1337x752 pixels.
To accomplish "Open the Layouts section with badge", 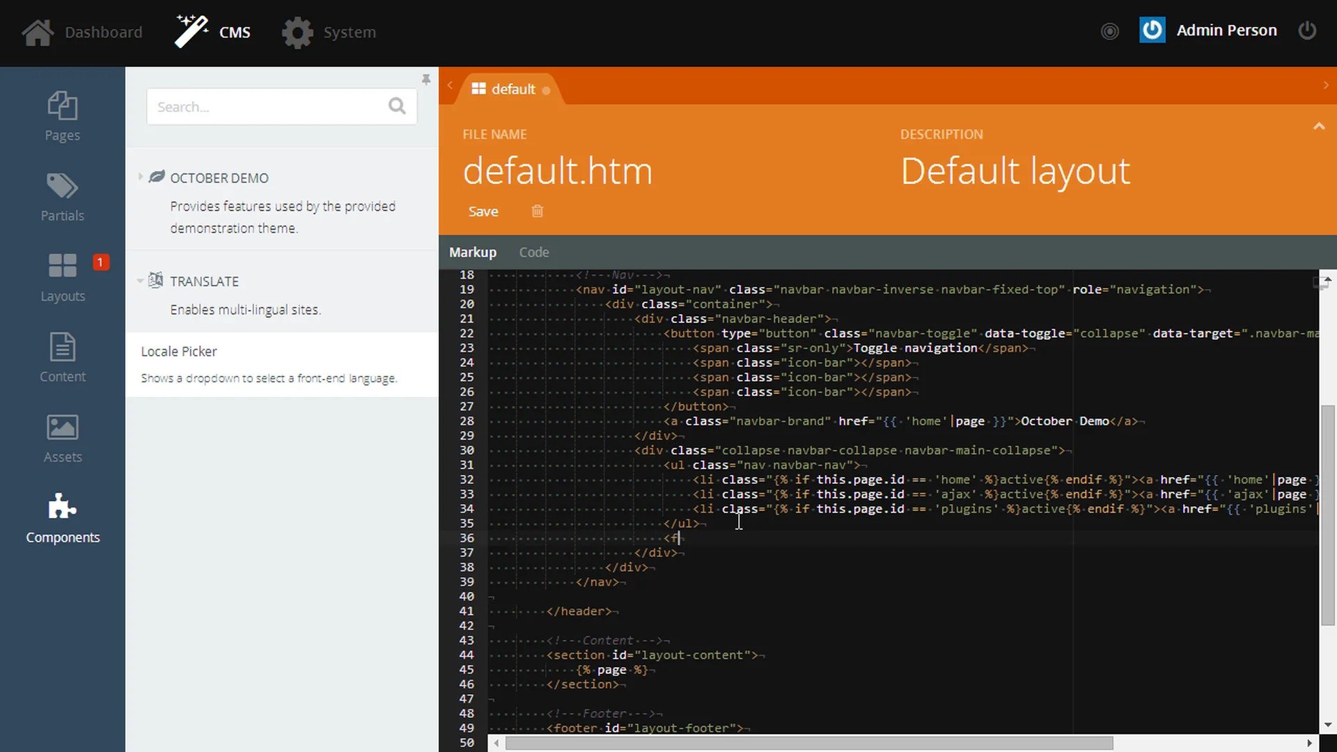I will (62, 277).
